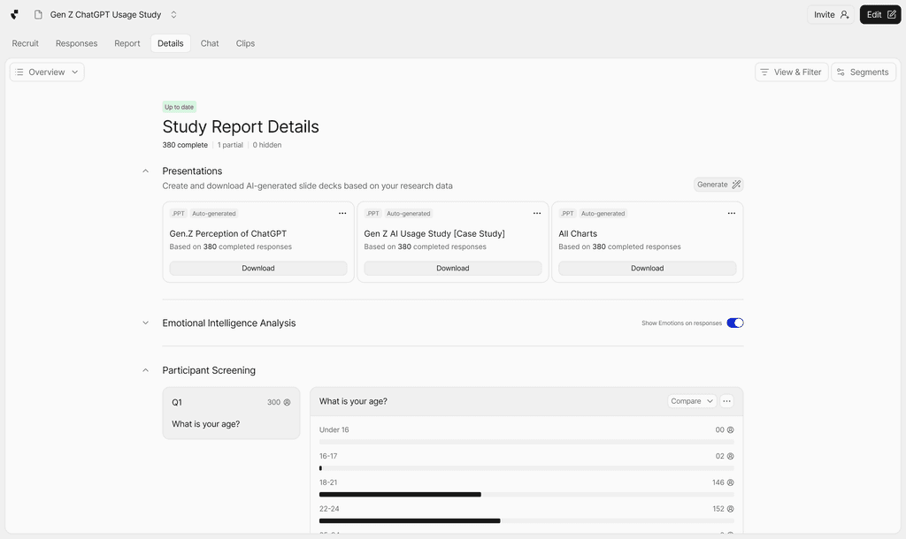Click the Invite button

point(830,14)
